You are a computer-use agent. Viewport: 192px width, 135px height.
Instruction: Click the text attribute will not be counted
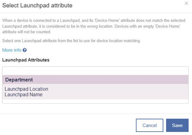(27, 32)
